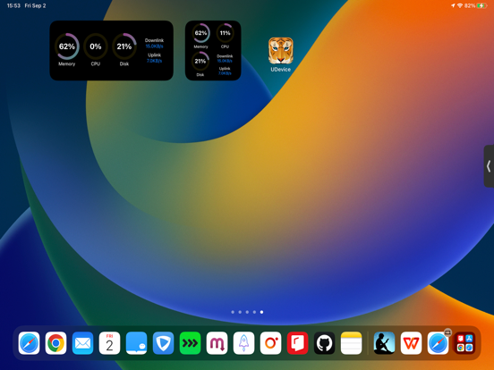Open the UDevice tiger app
The height and width of the screenshot is (370, 494).
pyautogui.click(x=280, y=51)
